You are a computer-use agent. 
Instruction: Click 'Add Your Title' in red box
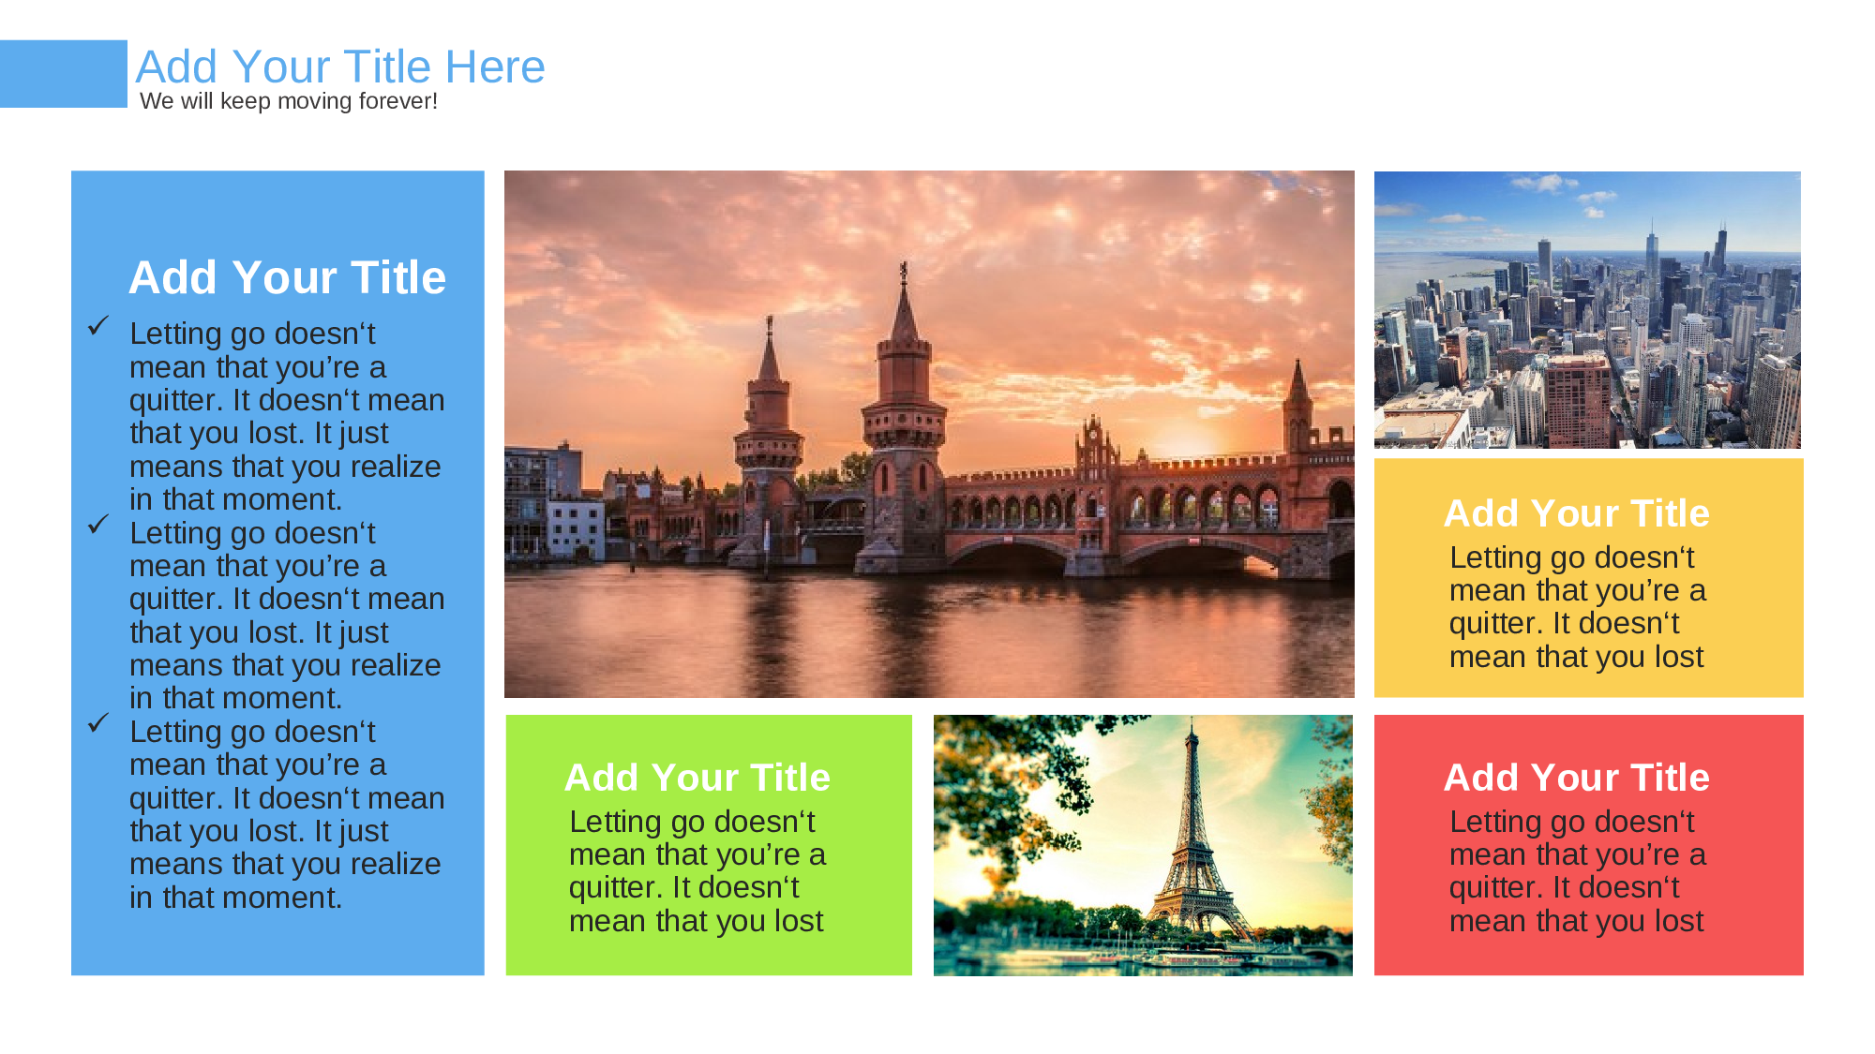(x=1576, y=778)
